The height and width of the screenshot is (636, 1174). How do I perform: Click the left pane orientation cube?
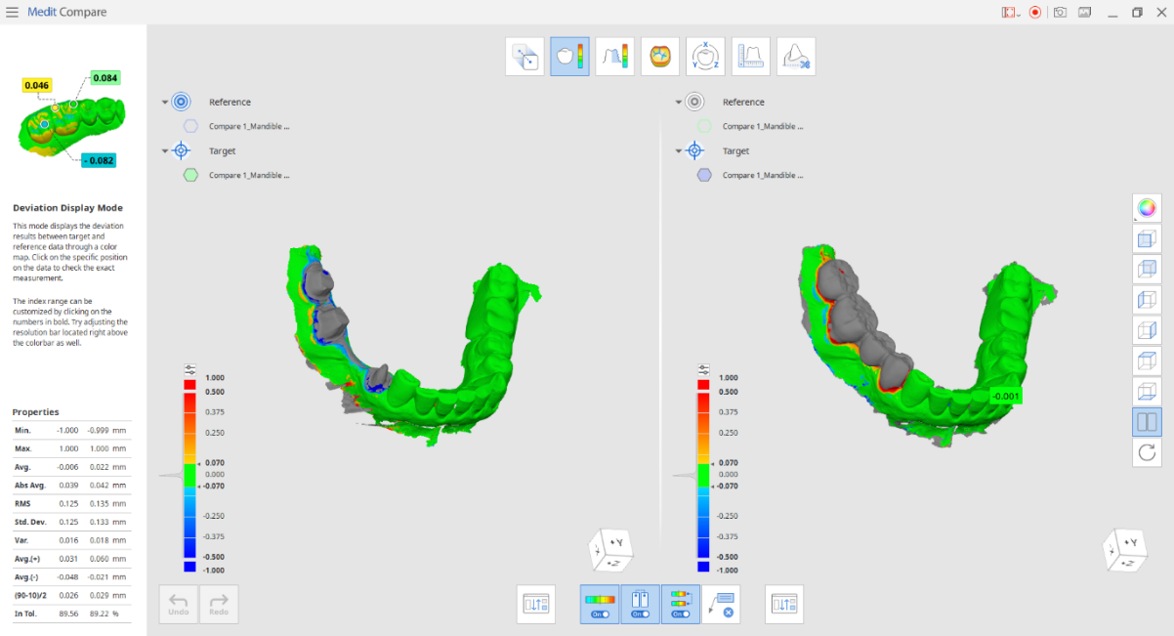point(610,551)
